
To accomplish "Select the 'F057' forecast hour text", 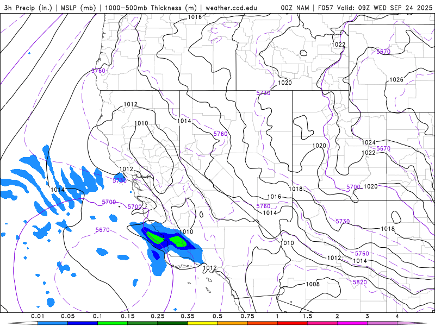I will [325, 8].
